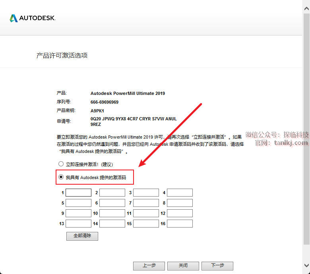Screen dimensions: 310x274
Task: Click activation code field 14
Action: [x=112, y=224]
